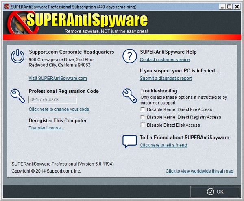
Task: Click the power icon beside Corporate Headquarters
Action: (x=17, y=56)
